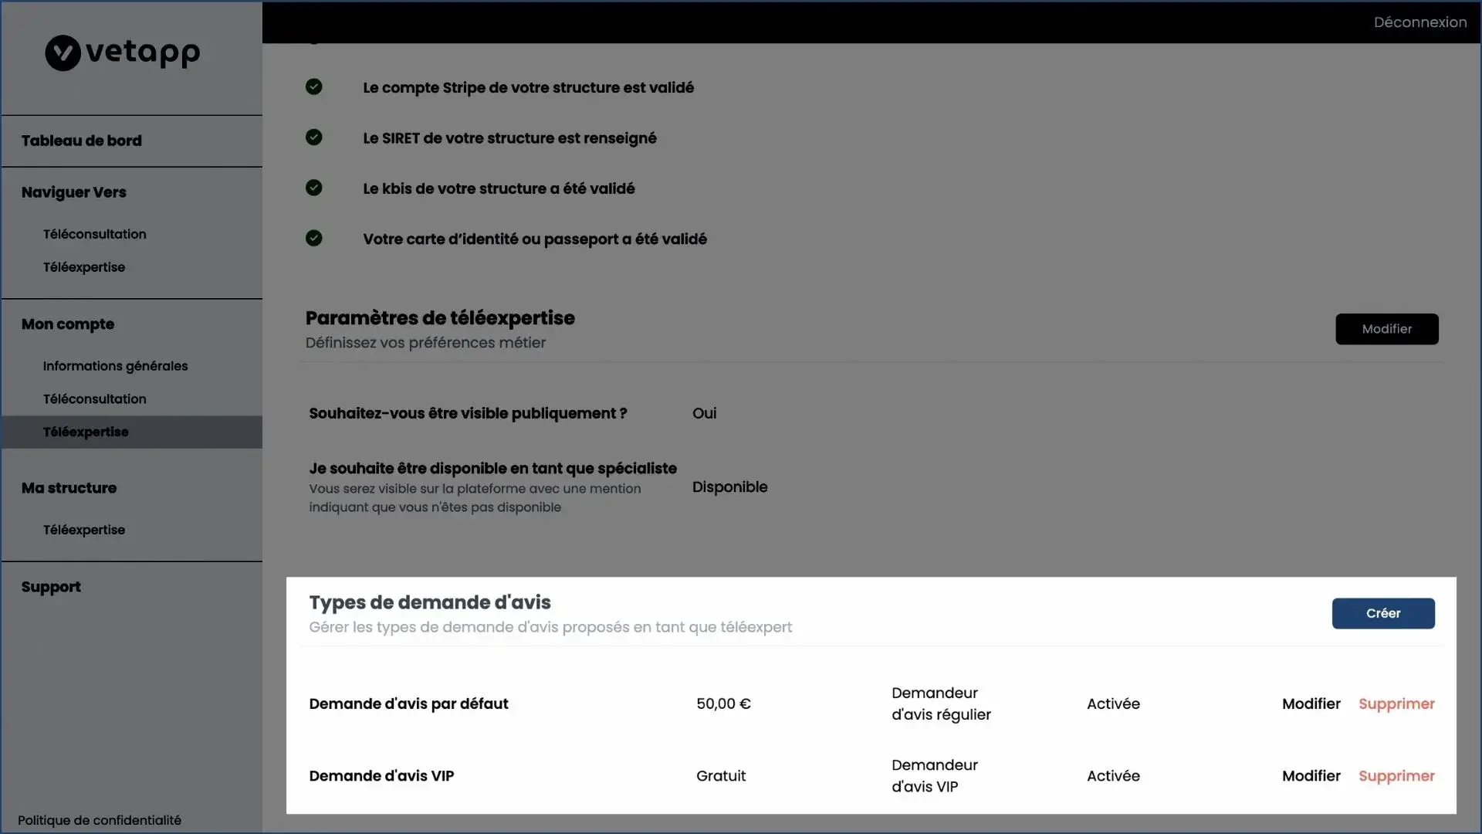Click the kbis validé checkmark icon
The width and height of the screenshot is (1482, 834).
coord(313,188)
